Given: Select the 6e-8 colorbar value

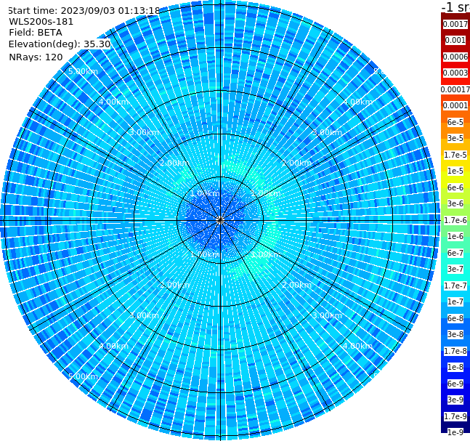Looking at the screenshot, I should [x=455, y=318].
